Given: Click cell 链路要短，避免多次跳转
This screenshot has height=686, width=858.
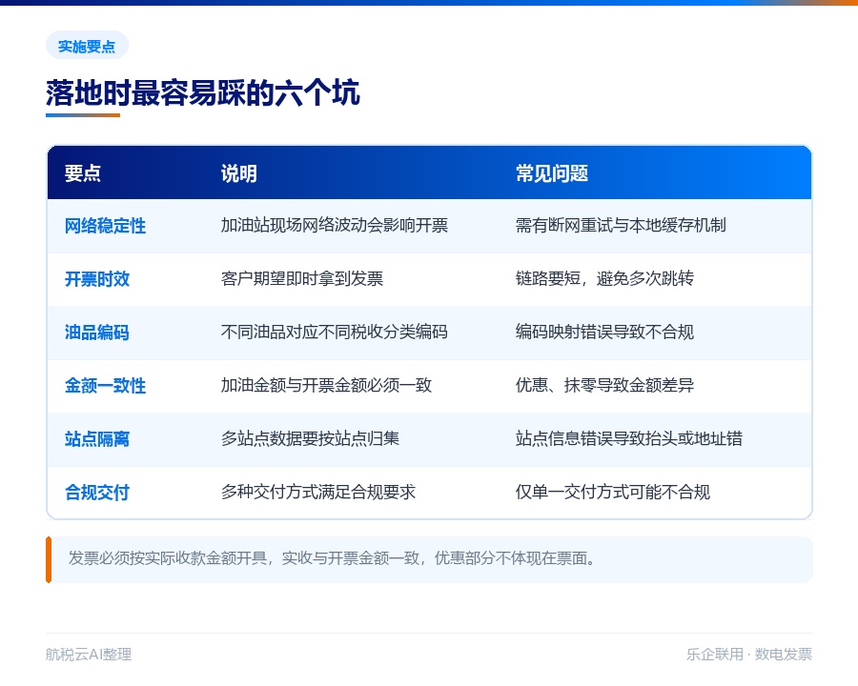Looking at the screenshot, I should (604, 279).
